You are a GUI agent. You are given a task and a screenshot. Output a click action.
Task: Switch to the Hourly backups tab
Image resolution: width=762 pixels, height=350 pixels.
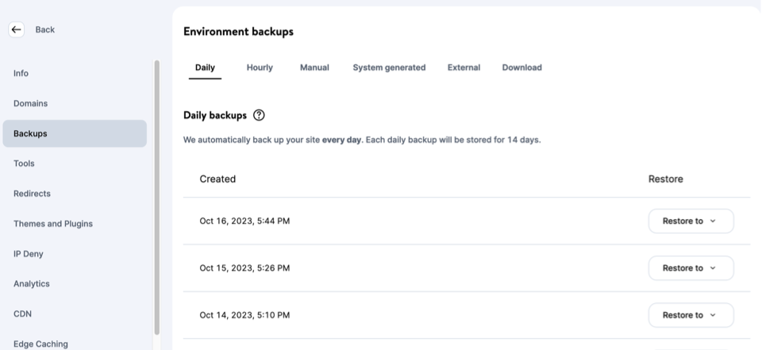click(x=260, y=67)
